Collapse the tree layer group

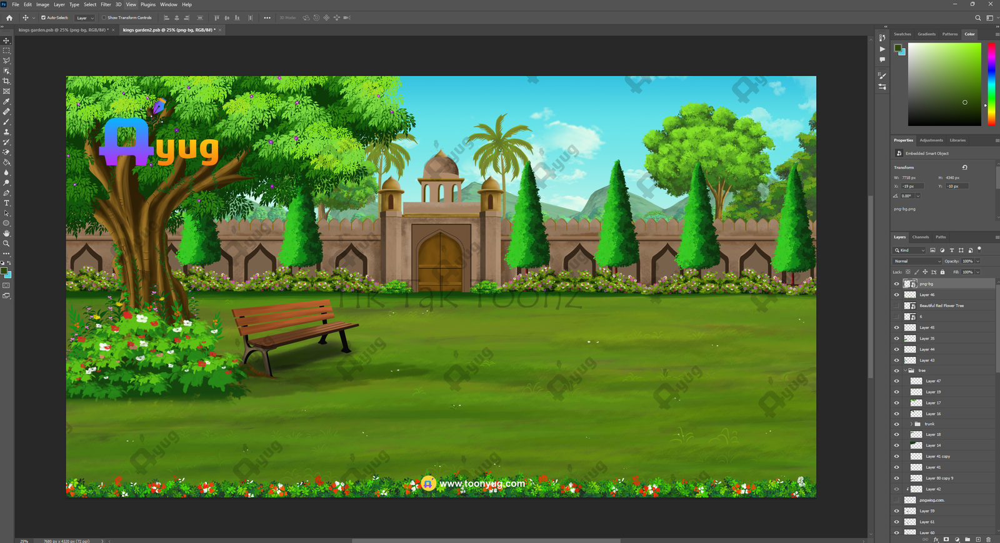click(904, 371)
